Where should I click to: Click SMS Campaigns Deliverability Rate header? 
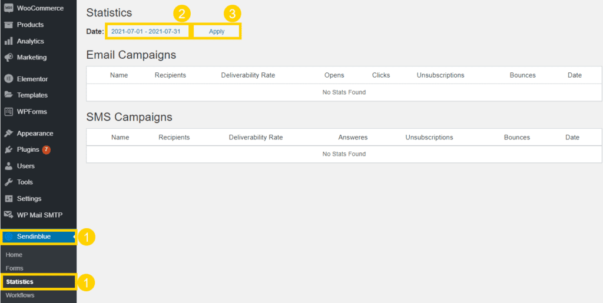(256, 137)
